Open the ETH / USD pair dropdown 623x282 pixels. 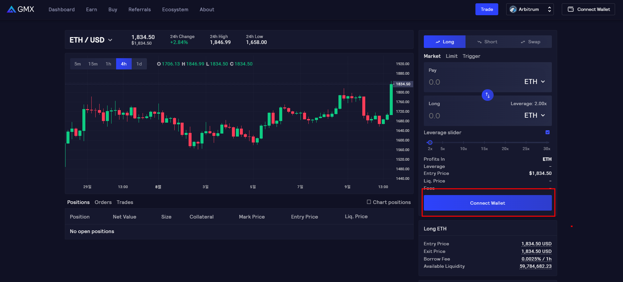[91, 40]
